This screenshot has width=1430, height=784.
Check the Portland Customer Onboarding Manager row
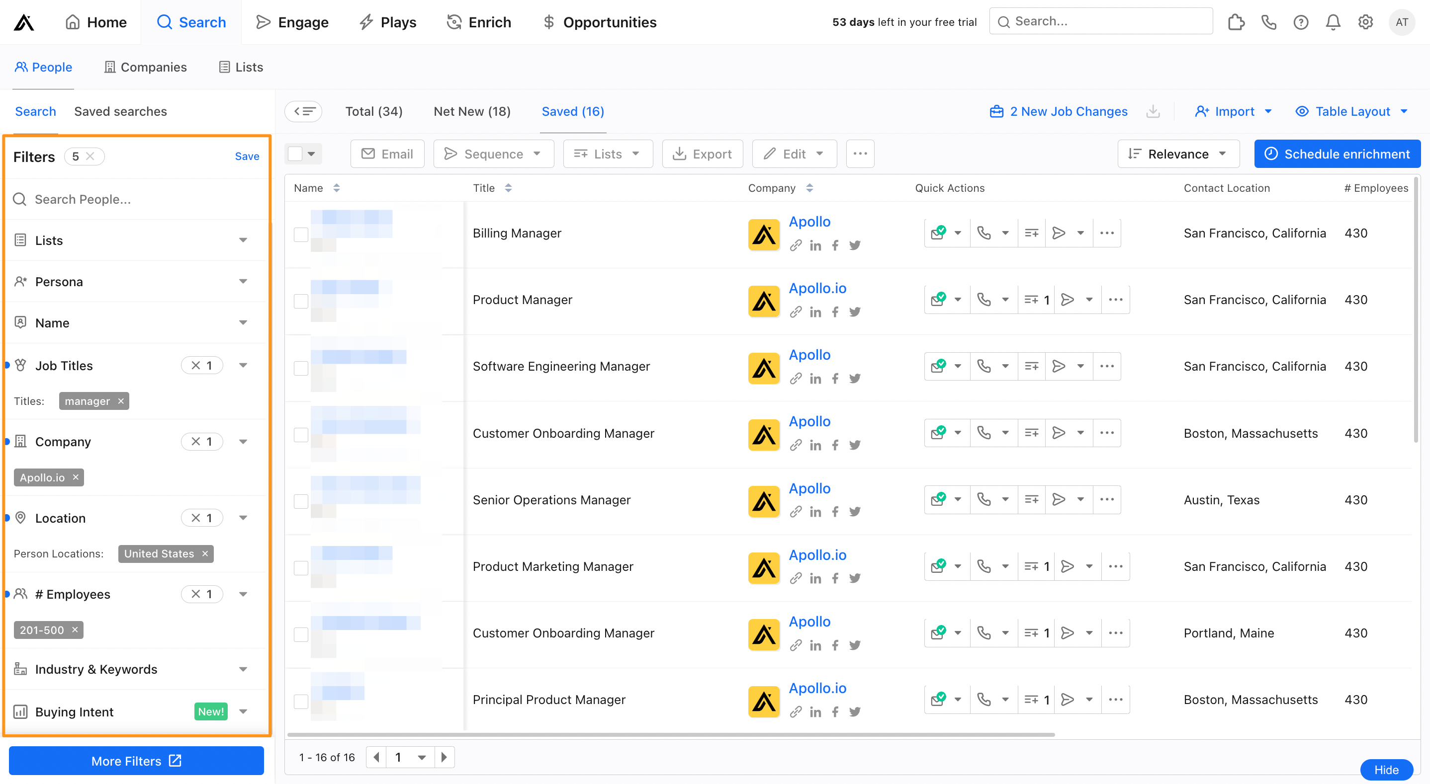(301, 634)
